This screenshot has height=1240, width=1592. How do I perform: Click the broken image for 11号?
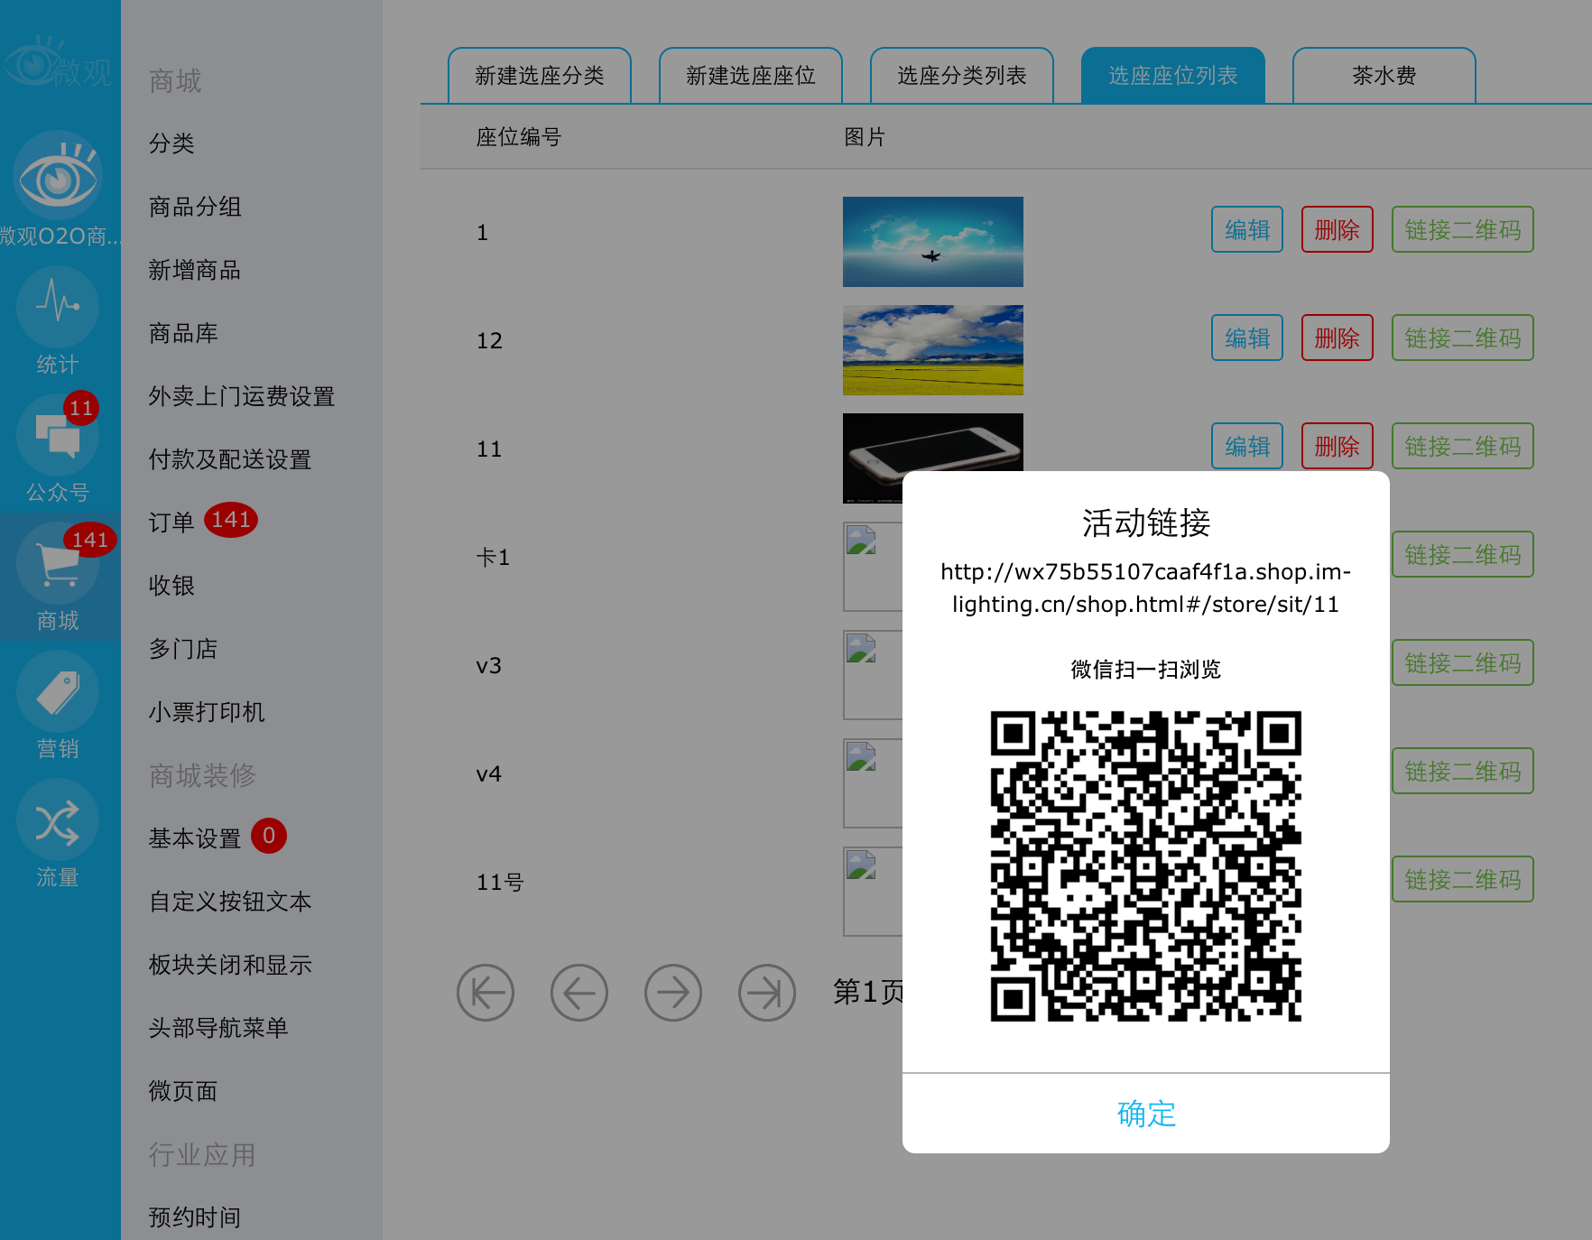coord(873,892)
